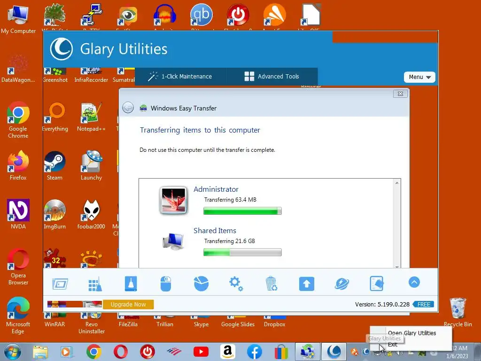This screenshot has height=361, width=481.
Task: Click the transfer list scrollbar up arrow
Action: point(397,183)
